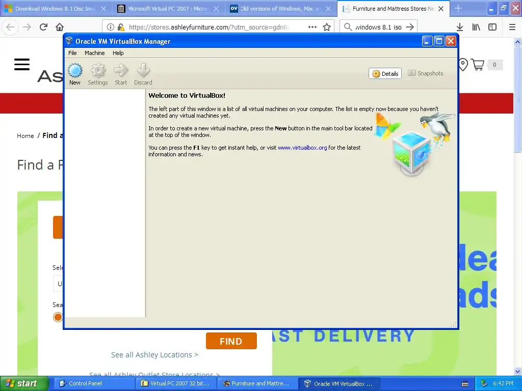Switch to Snapshots view in VirtualBox

click(426, 73)
